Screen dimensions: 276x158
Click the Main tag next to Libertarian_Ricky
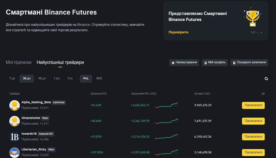[x=51, y=149]
